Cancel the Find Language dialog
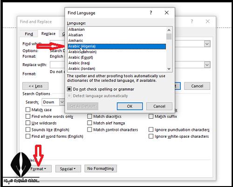 (x=159, y=106)
